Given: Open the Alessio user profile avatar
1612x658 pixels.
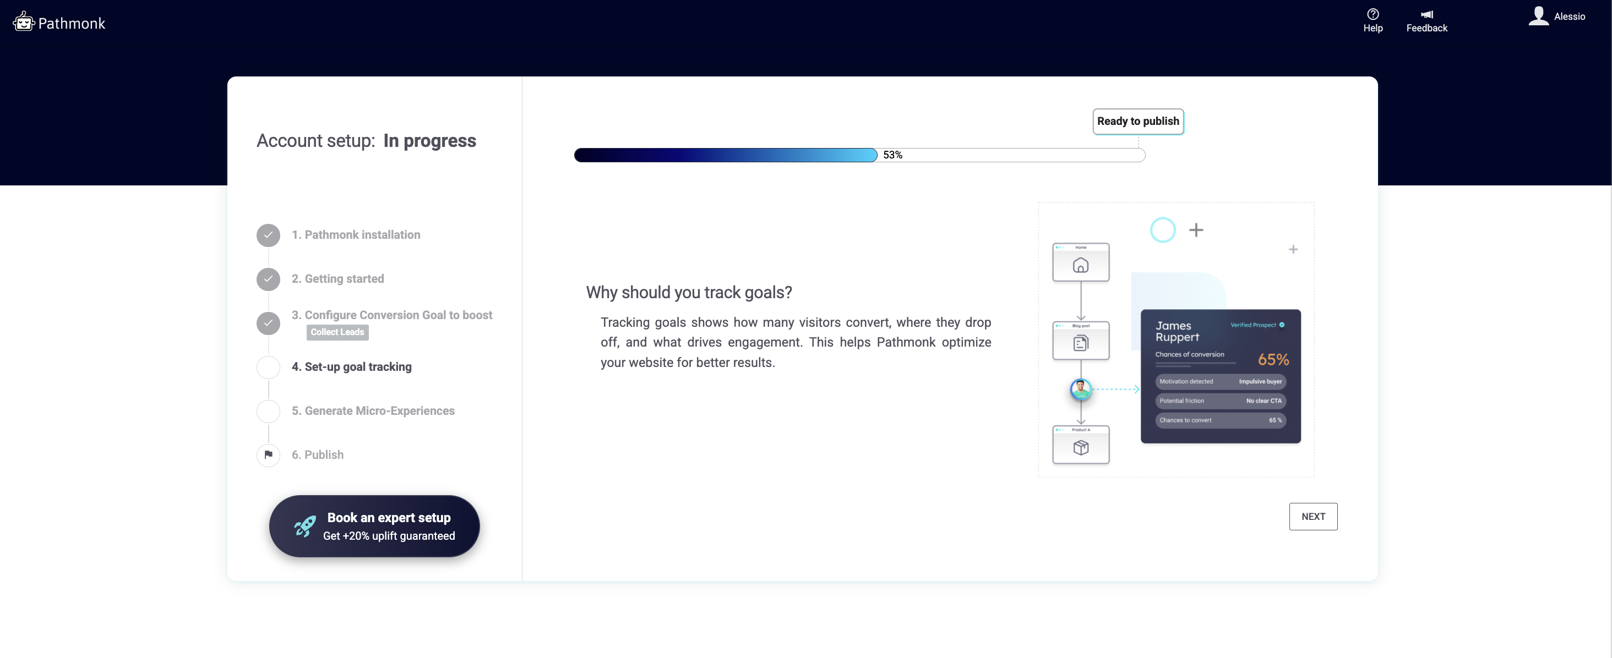Looking at the screenshot, I should coord(1538,15).
